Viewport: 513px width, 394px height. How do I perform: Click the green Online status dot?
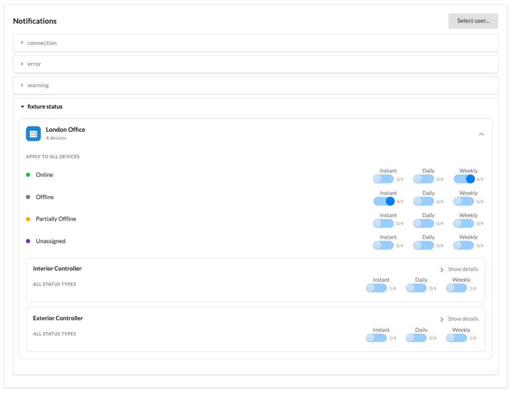tap(28, 175)
